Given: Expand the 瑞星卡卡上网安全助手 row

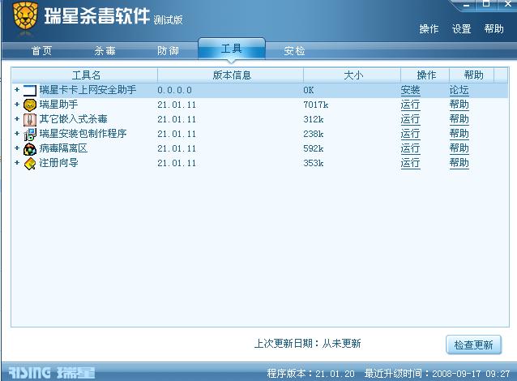Looking at the screenshot, I should tap(17, 89).
